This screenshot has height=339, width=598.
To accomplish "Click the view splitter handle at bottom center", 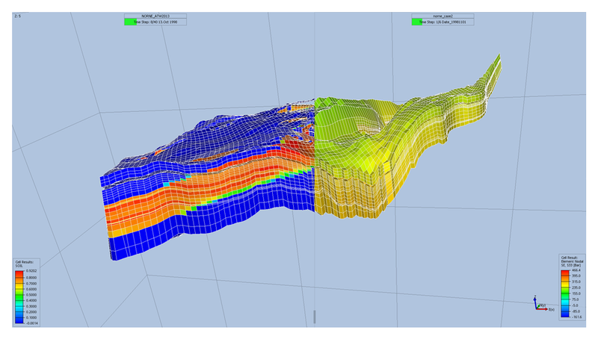I will [x=315, y=317].
